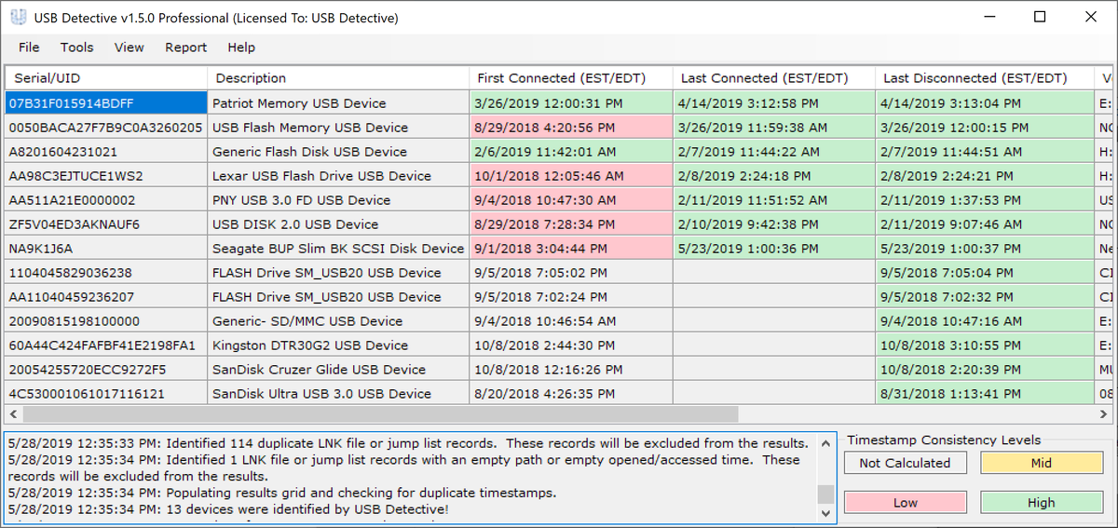This screenshot has width=1118, height=528.
Task: Click last connected 4/14/2019 3:12:58 PM cell
Action: click(773, 103)
